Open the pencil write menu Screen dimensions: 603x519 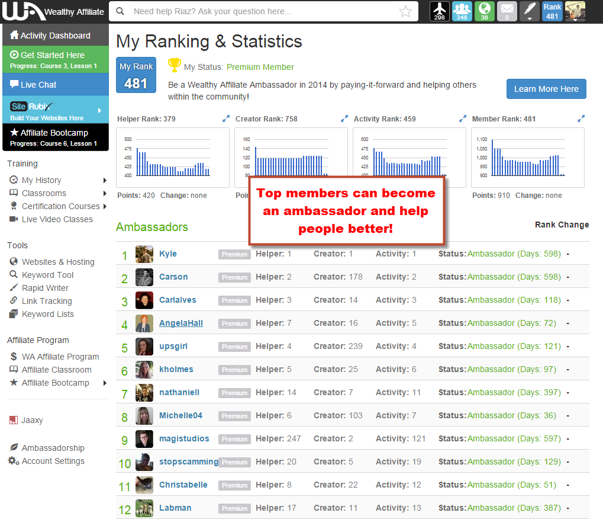click(x=530, y=11)
